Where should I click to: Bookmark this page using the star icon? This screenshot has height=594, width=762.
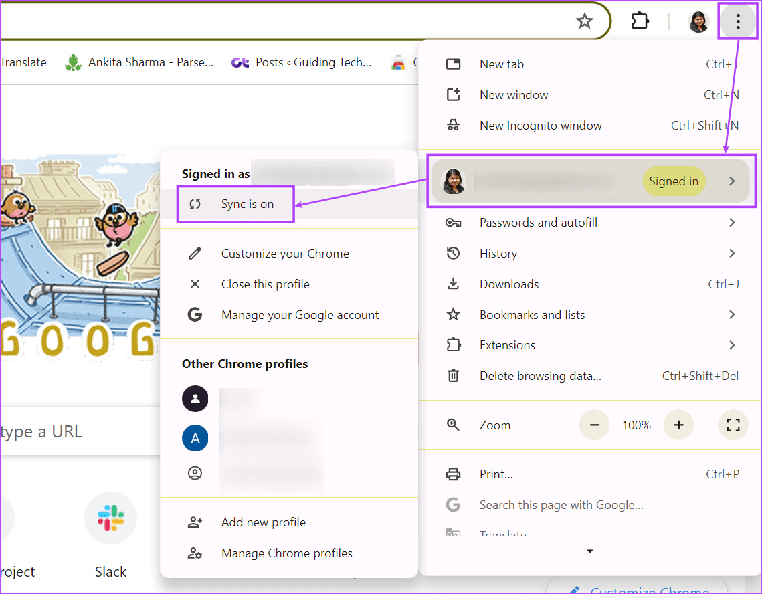584,21
